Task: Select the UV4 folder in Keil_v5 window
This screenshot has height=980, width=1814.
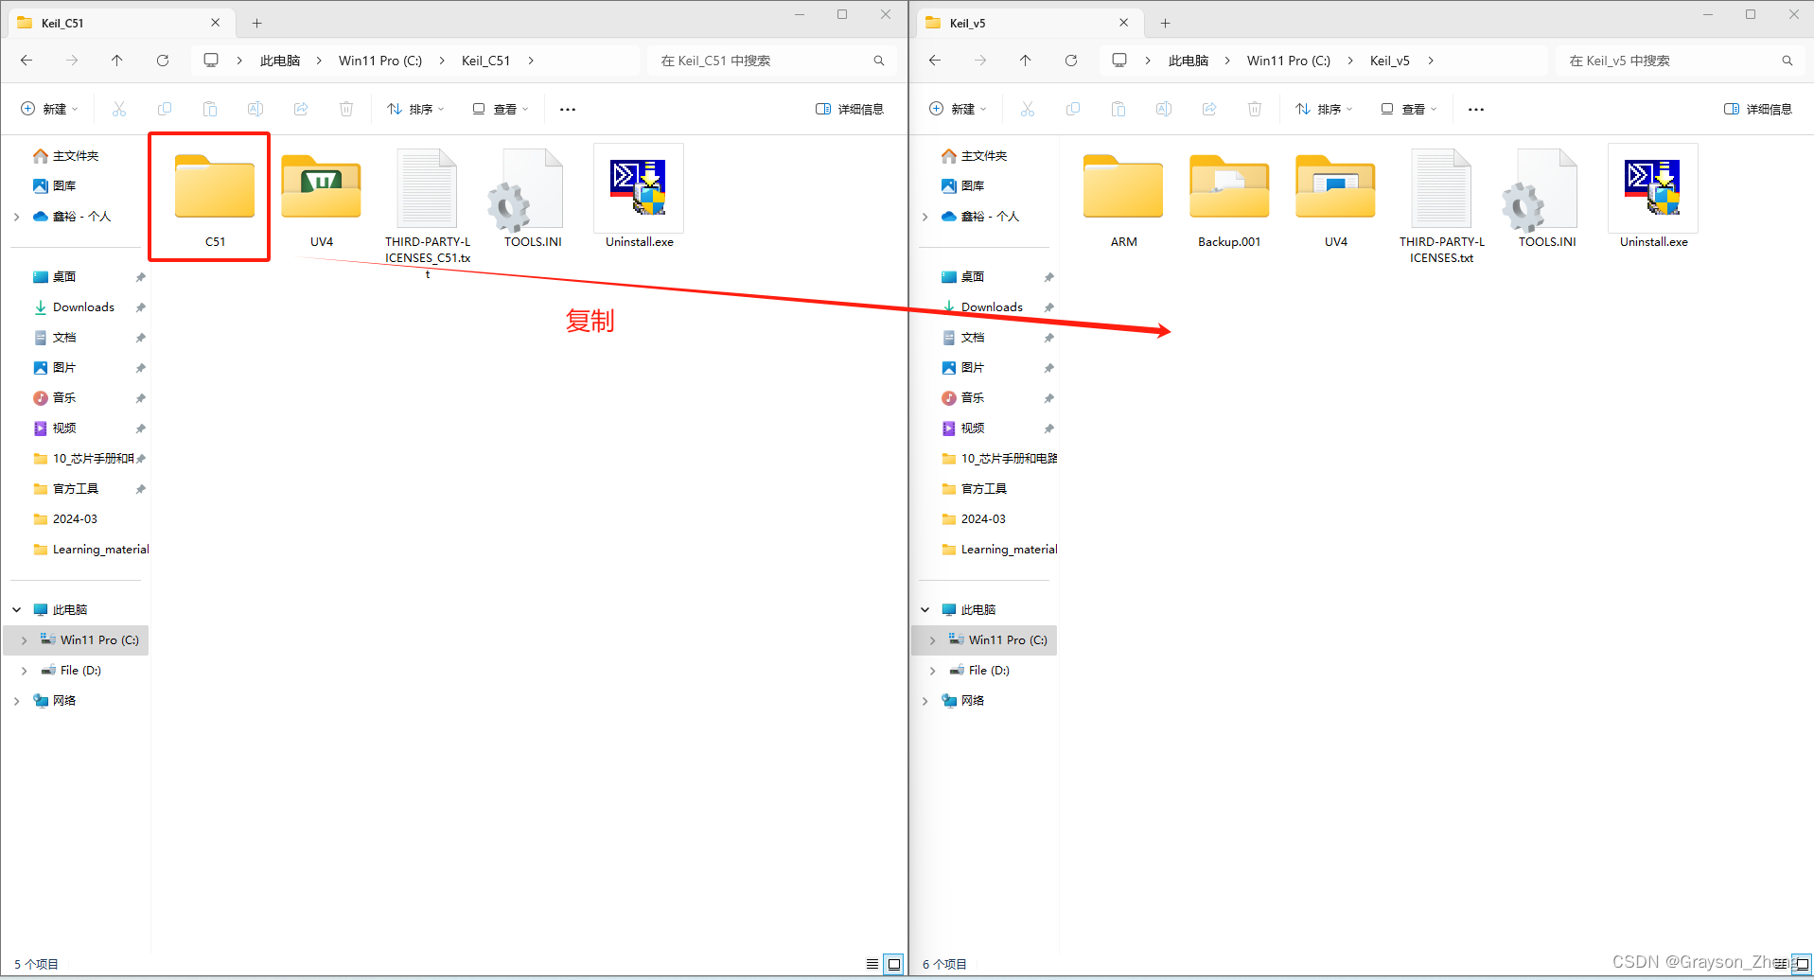Action: pos(1335,197)
